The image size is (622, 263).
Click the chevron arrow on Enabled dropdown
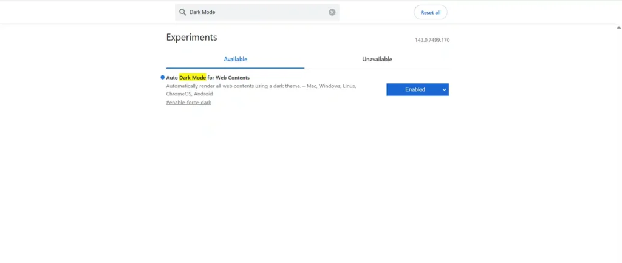444,89
